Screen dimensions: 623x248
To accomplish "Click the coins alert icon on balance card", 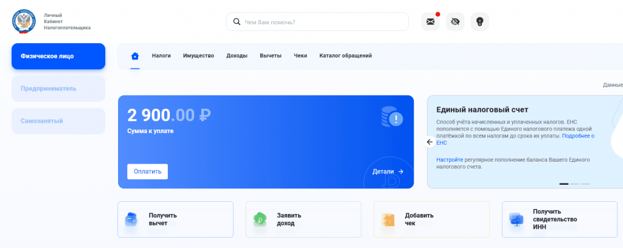I will pyautogui.click(x=391, y=116).
